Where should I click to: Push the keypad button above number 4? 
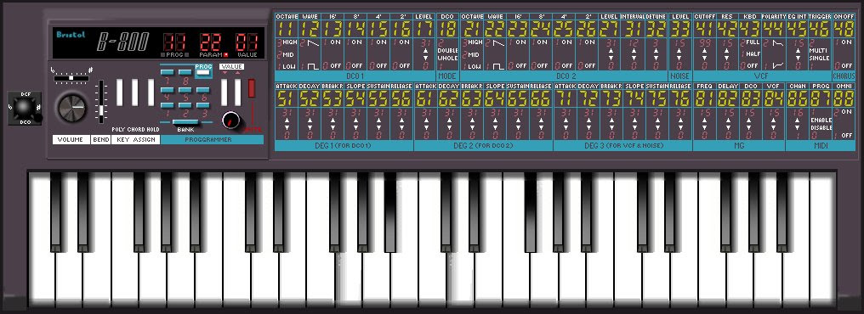(x=167, y=90)
